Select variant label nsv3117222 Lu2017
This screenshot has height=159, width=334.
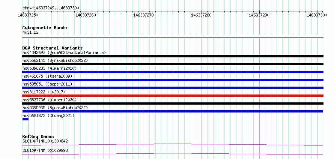point(44,92)
